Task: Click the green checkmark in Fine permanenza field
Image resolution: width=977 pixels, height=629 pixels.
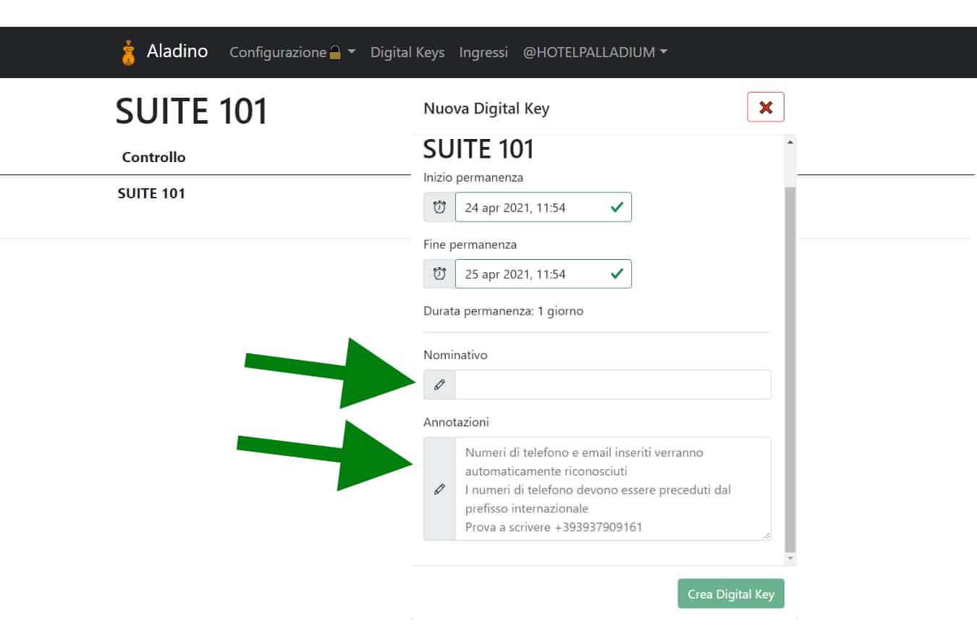Action: tap(617, 274)
